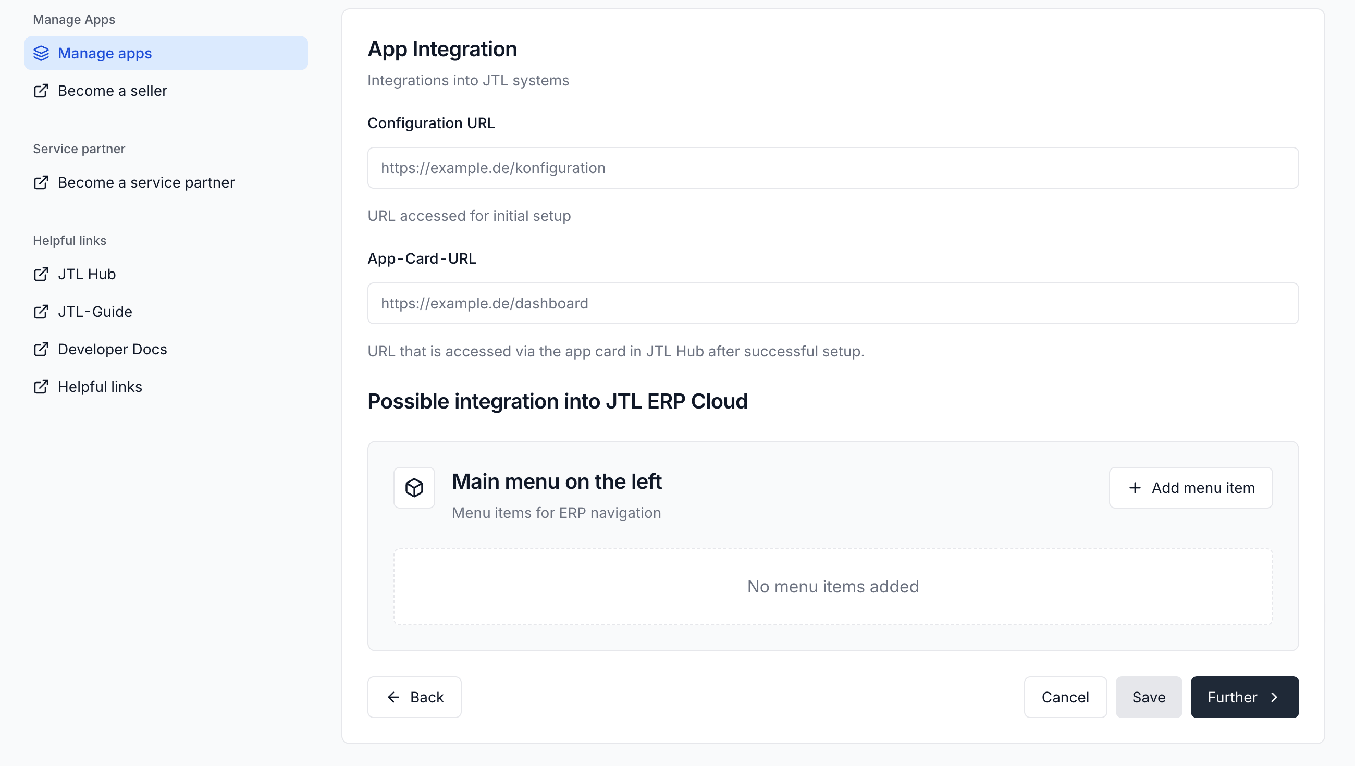Open the Developer Docs link
The height and width of the screenshot is (766, 1355).
coord(166,349)
